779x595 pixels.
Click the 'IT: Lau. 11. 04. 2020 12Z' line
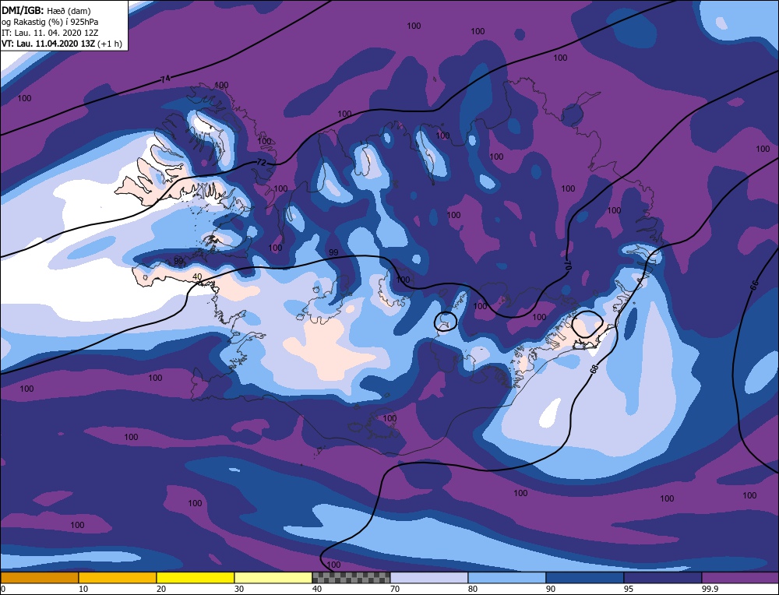click(50, 33)
